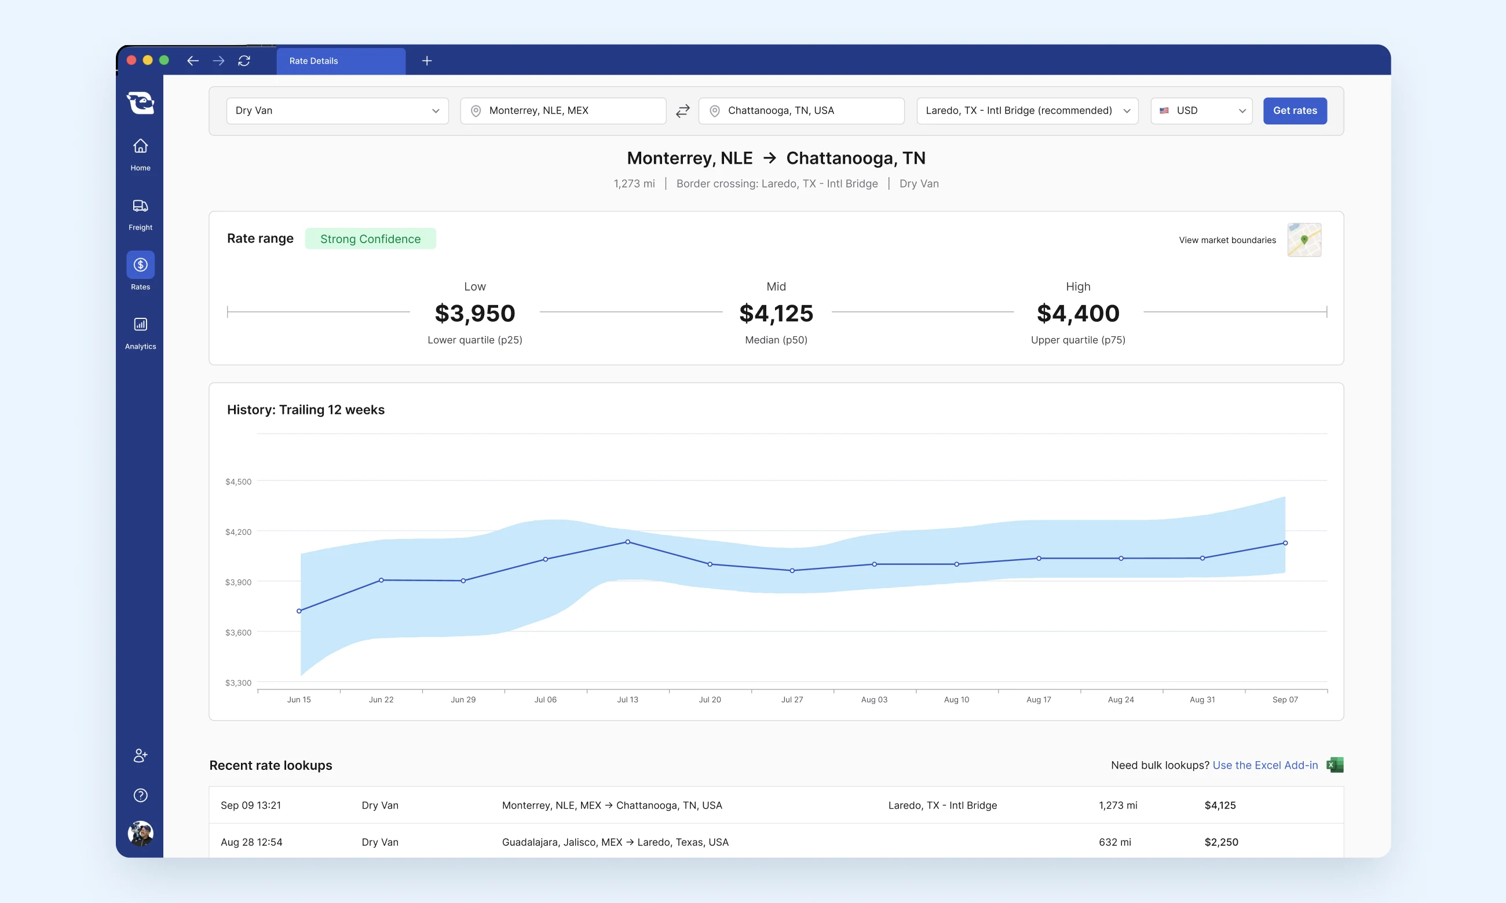
Task: Open the user profile avatar
Action: [141, 834]
